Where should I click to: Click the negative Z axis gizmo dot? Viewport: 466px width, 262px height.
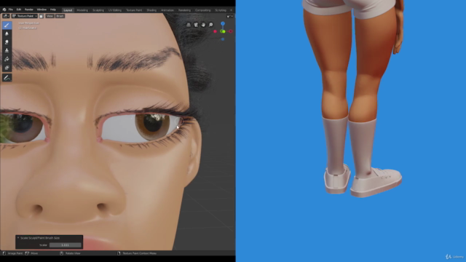click(x=223, y=39)
